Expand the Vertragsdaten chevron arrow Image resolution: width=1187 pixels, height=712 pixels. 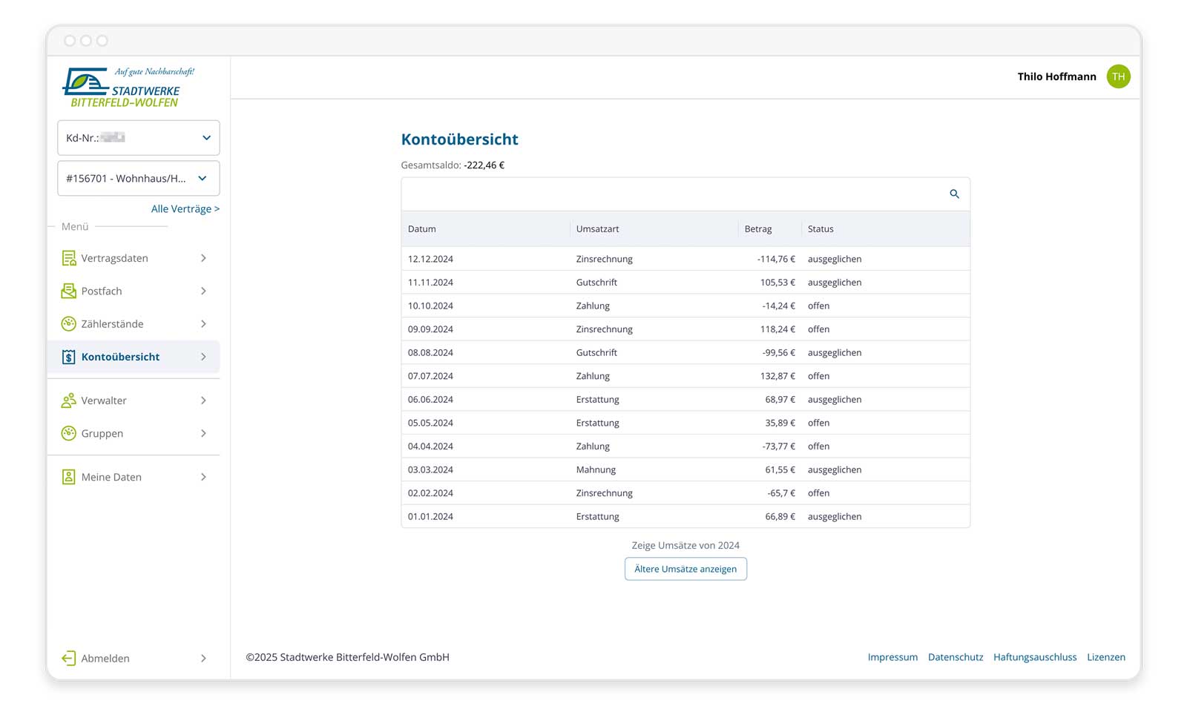pyautogui.click(x=203, y=258)
